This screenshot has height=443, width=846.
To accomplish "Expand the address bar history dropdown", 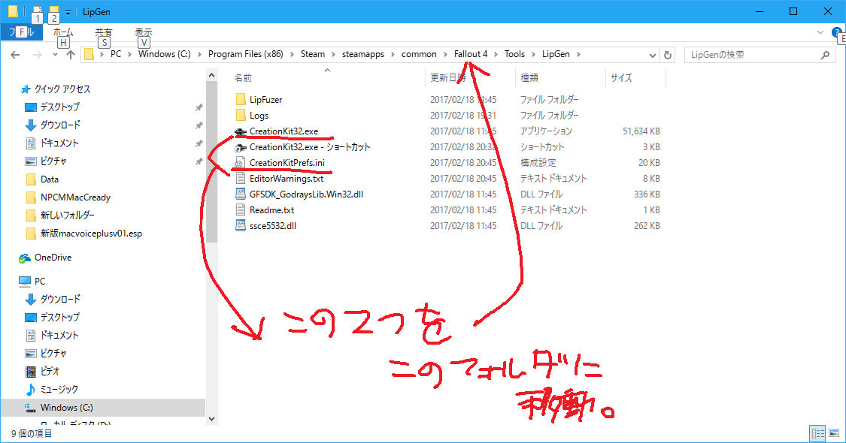I will coord(652,55).
